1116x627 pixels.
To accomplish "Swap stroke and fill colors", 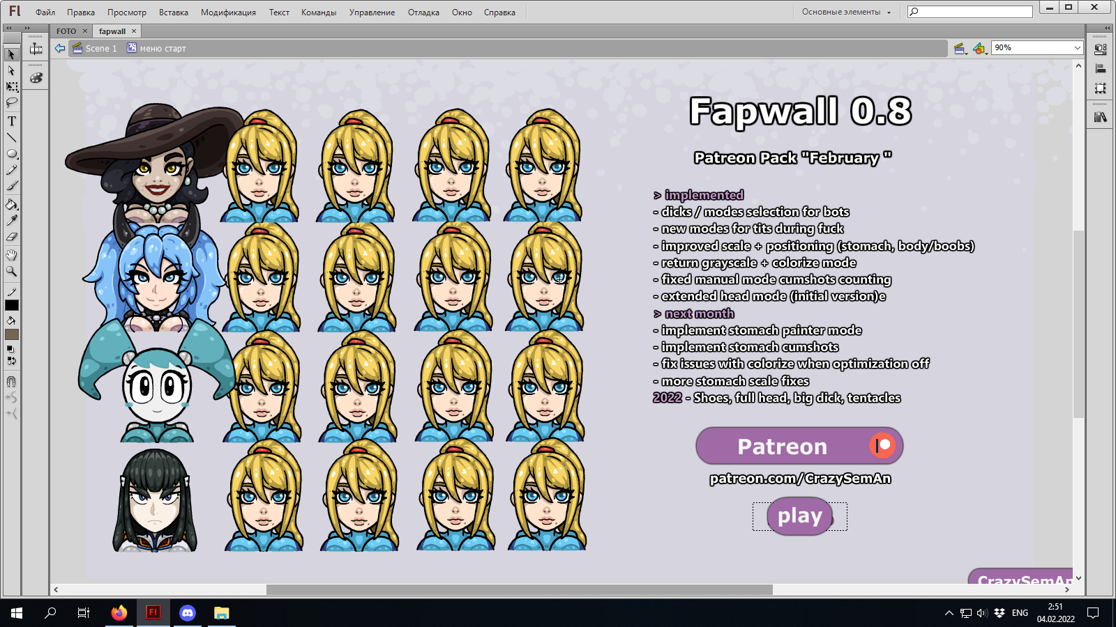I will pos(12,361).
